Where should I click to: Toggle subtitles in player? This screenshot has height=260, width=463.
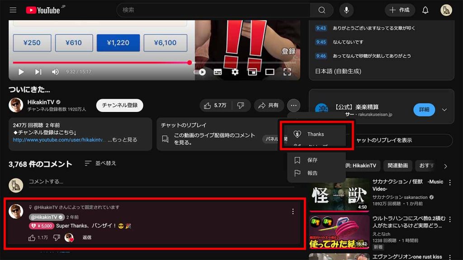pyautogui.click(x=217, y=72)
